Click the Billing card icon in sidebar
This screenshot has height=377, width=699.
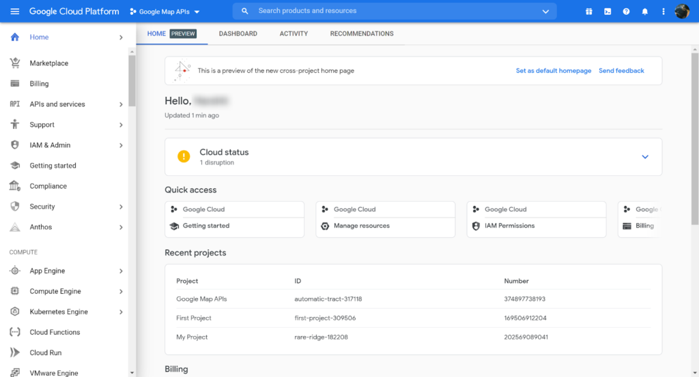tap(15, 84)
